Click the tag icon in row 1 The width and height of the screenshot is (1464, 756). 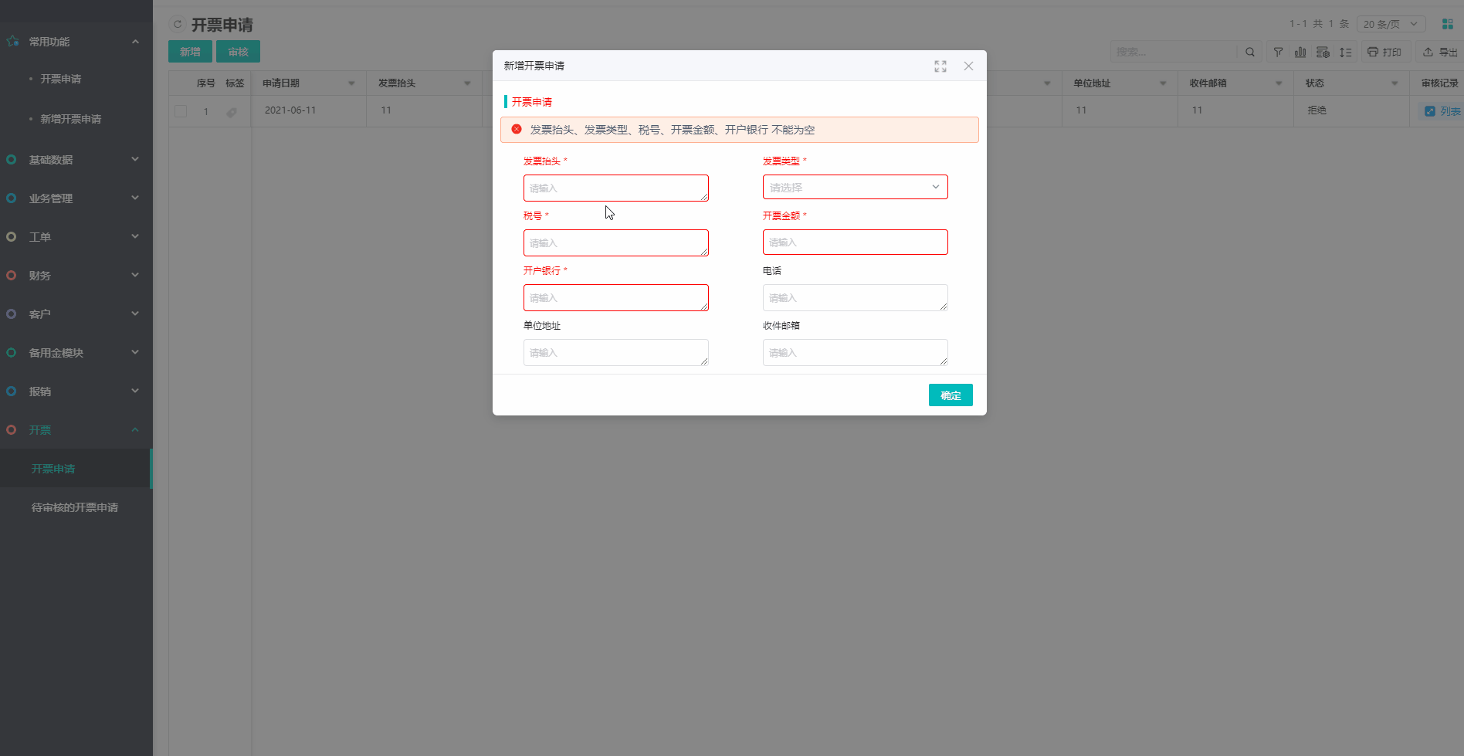click(232, 112)
